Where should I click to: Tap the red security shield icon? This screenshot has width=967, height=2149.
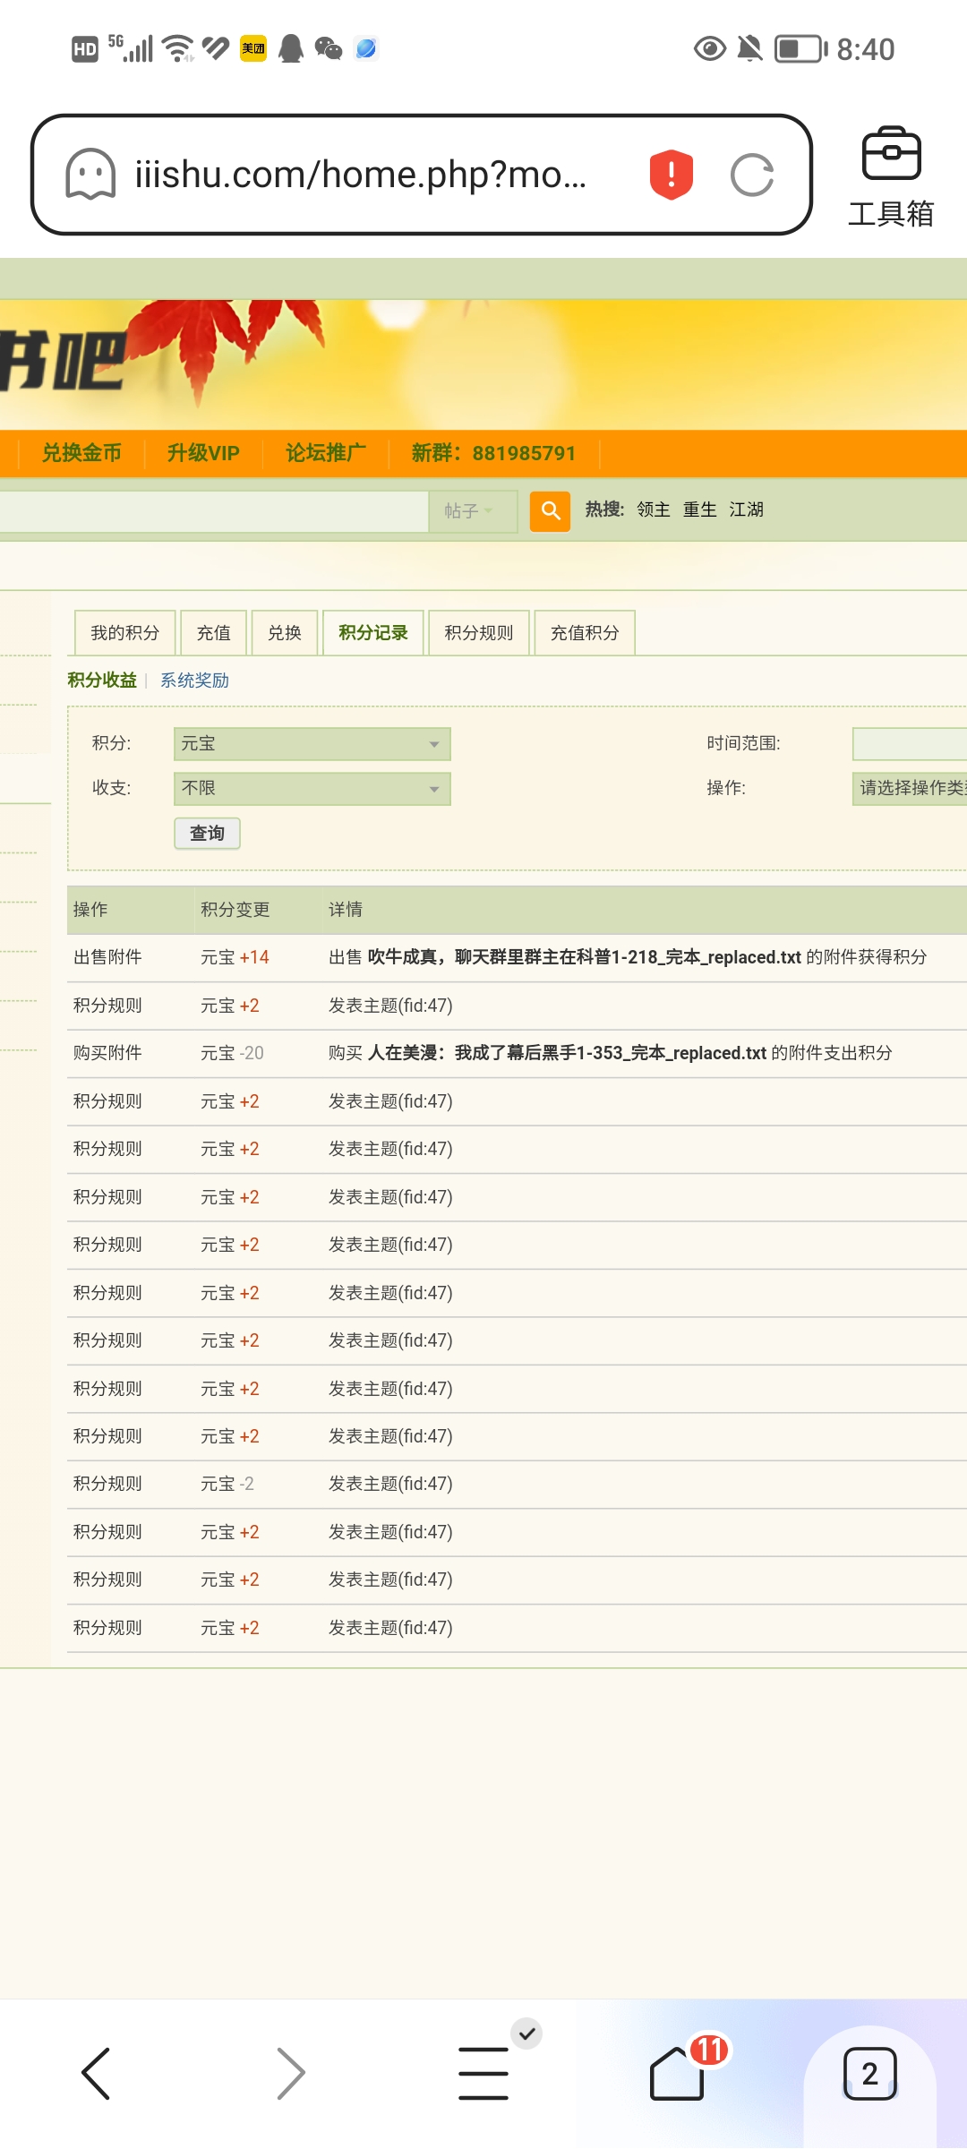pos(671,175)
